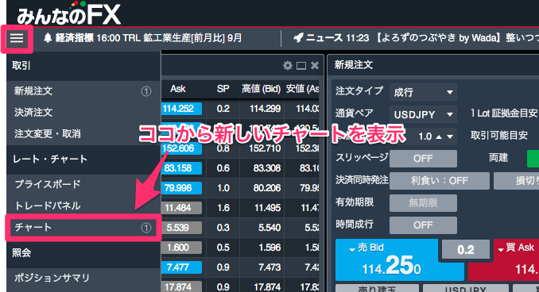Increase Lot value with up arrow
Screen dimensions: 539x292
click(x=439, y=136)
